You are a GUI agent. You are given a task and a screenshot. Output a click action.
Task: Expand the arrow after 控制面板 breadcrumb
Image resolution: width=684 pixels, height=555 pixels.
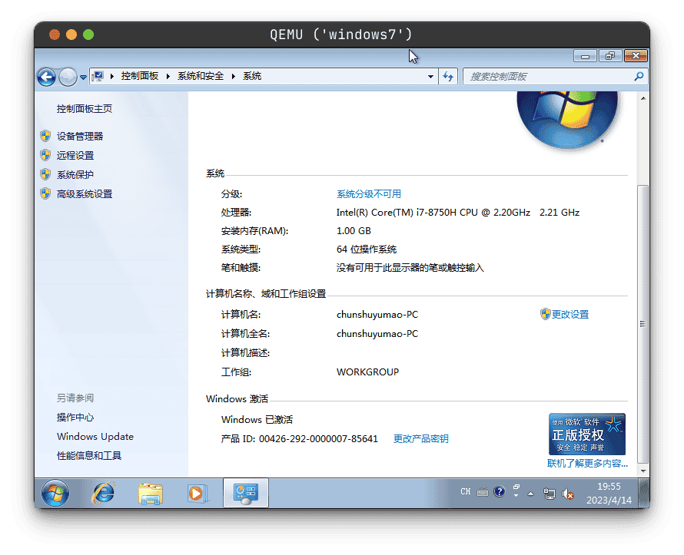click(168, 76)
